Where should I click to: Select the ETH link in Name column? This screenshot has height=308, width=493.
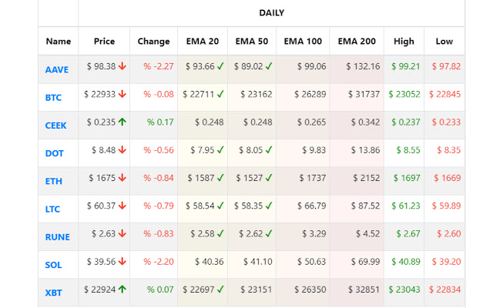53,181
